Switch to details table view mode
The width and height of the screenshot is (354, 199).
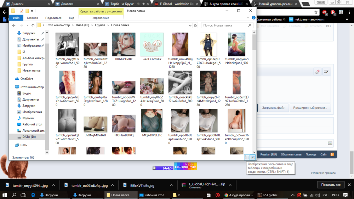point(247,157)
